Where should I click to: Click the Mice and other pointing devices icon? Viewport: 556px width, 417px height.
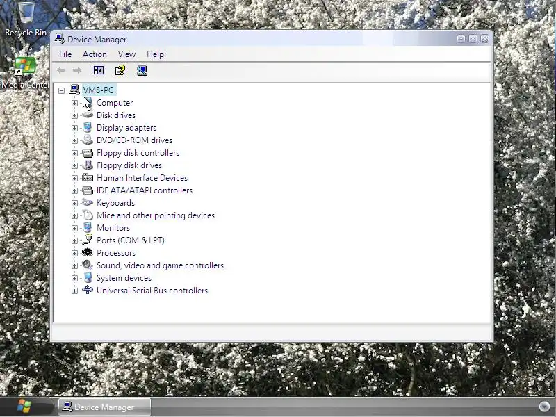click(88, 215)
